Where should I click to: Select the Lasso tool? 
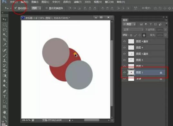pos(5,30)
